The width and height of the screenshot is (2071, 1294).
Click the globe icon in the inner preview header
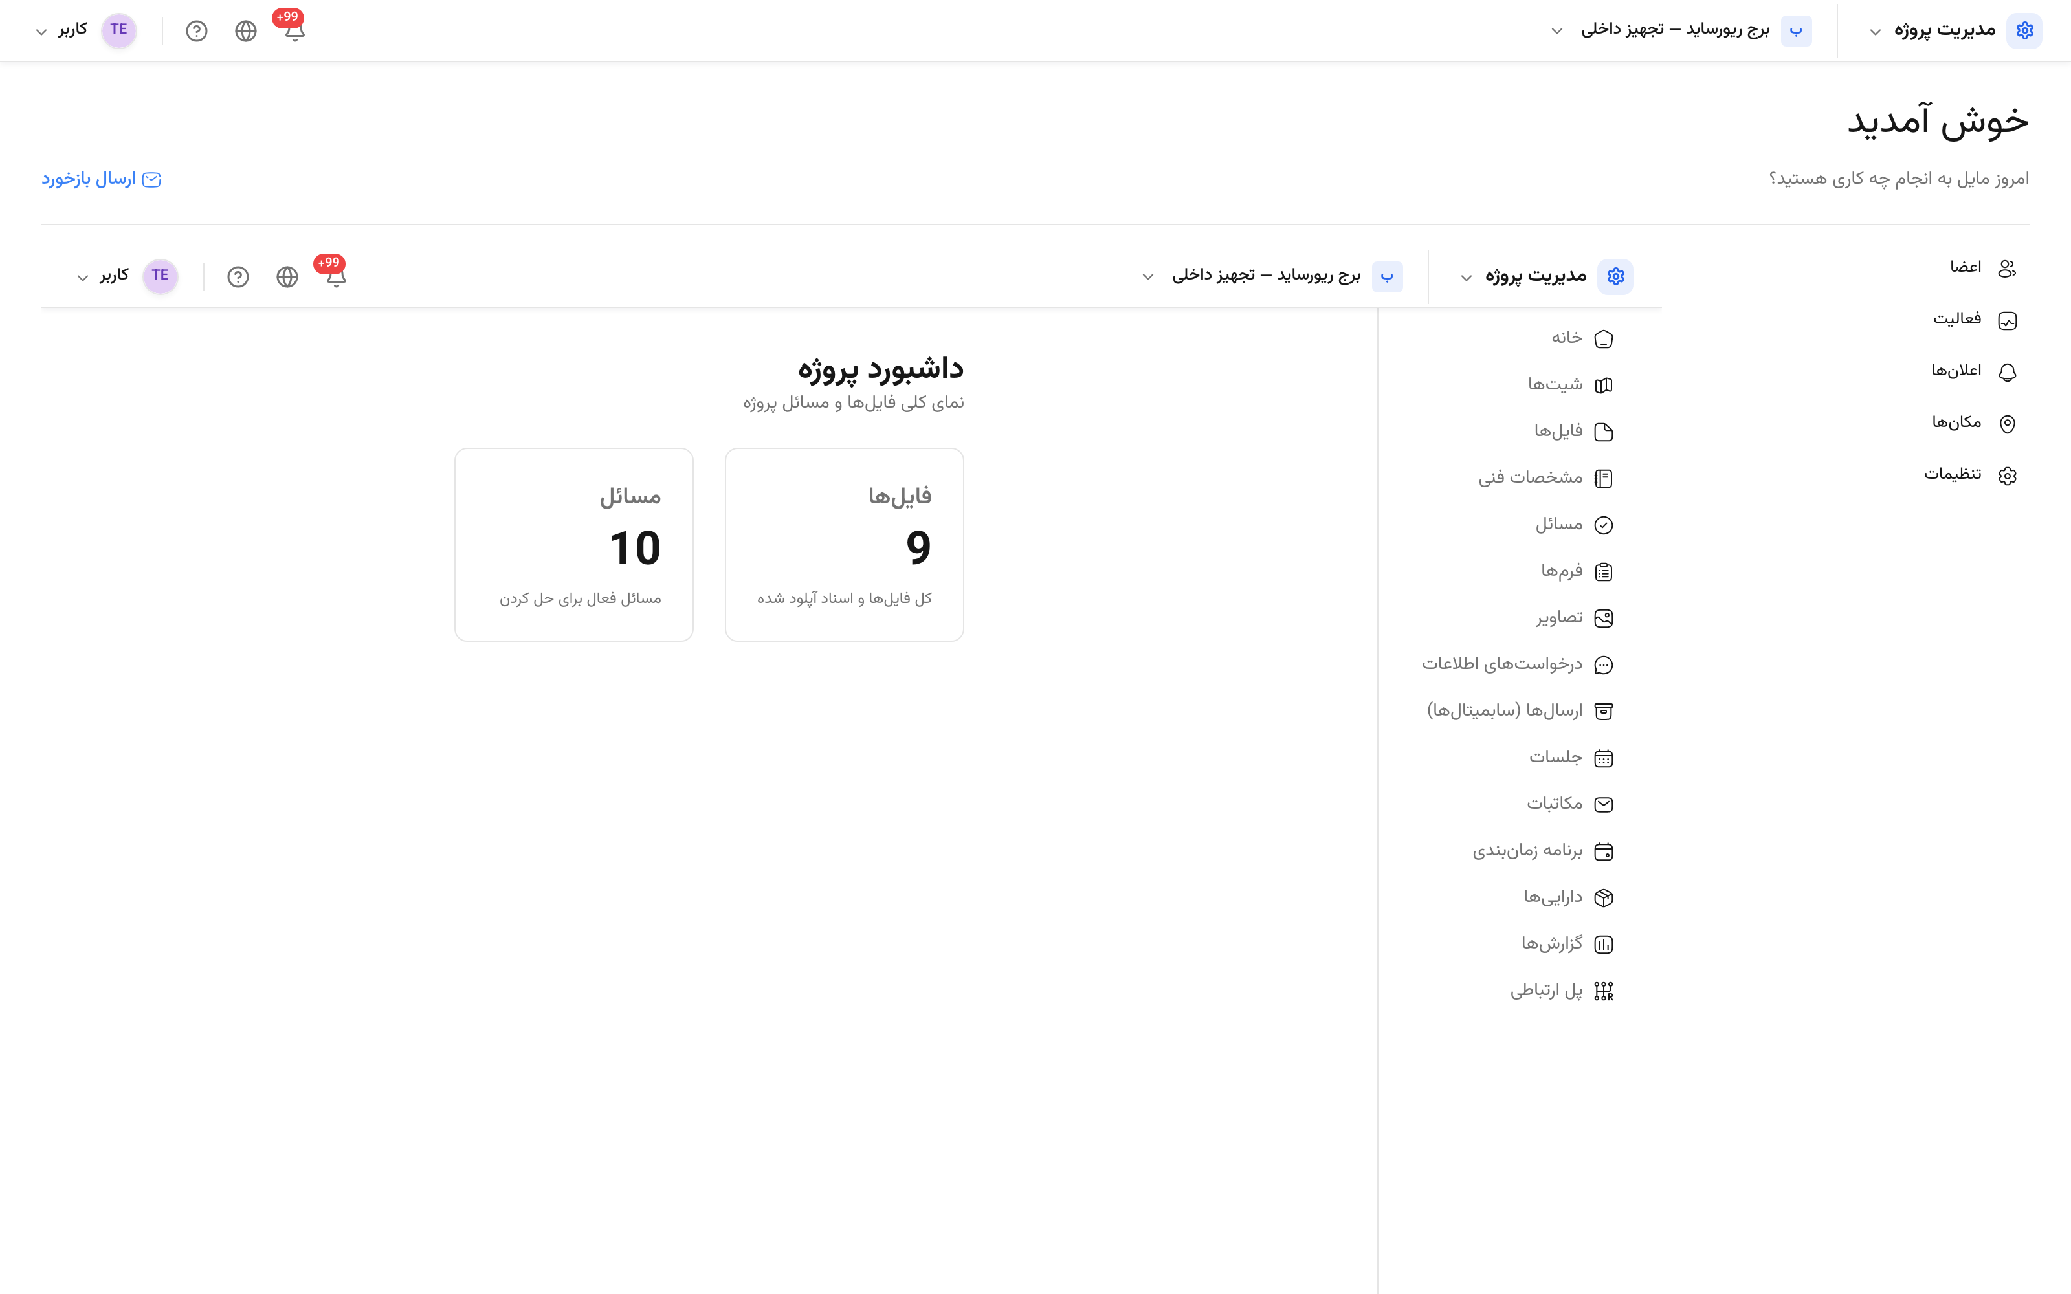coord(287,276)
